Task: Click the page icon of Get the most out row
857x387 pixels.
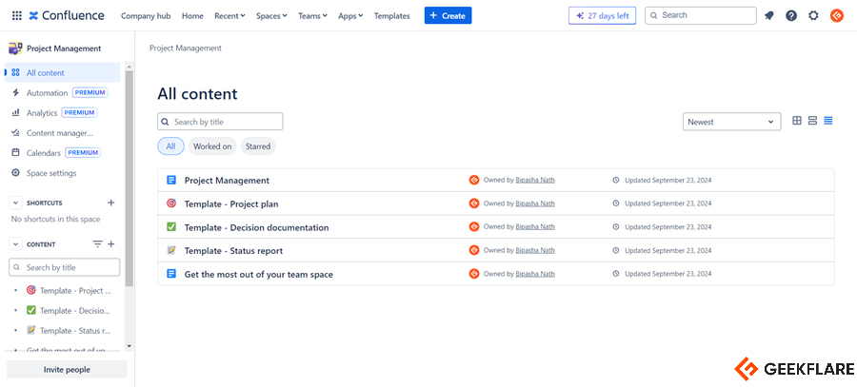Action: pos(171,274)
